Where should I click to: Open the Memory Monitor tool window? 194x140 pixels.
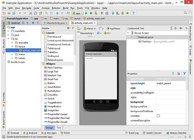pyautogui.click(x=176, y=133)
